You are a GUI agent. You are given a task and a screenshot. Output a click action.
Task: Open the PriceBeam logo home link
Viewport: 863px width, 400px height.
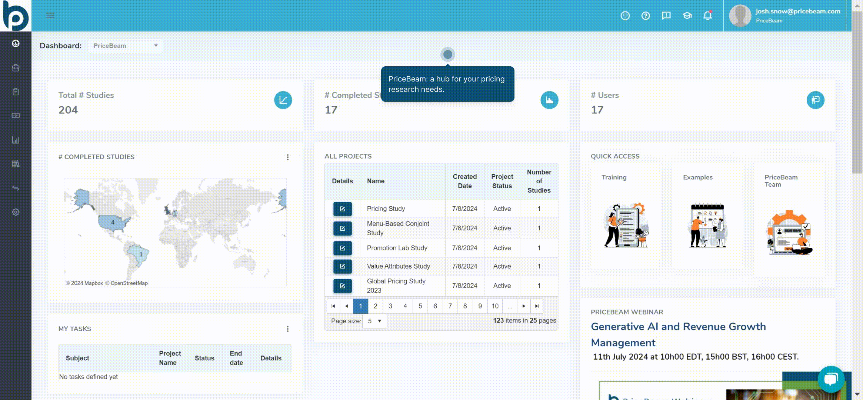(16, 16)
